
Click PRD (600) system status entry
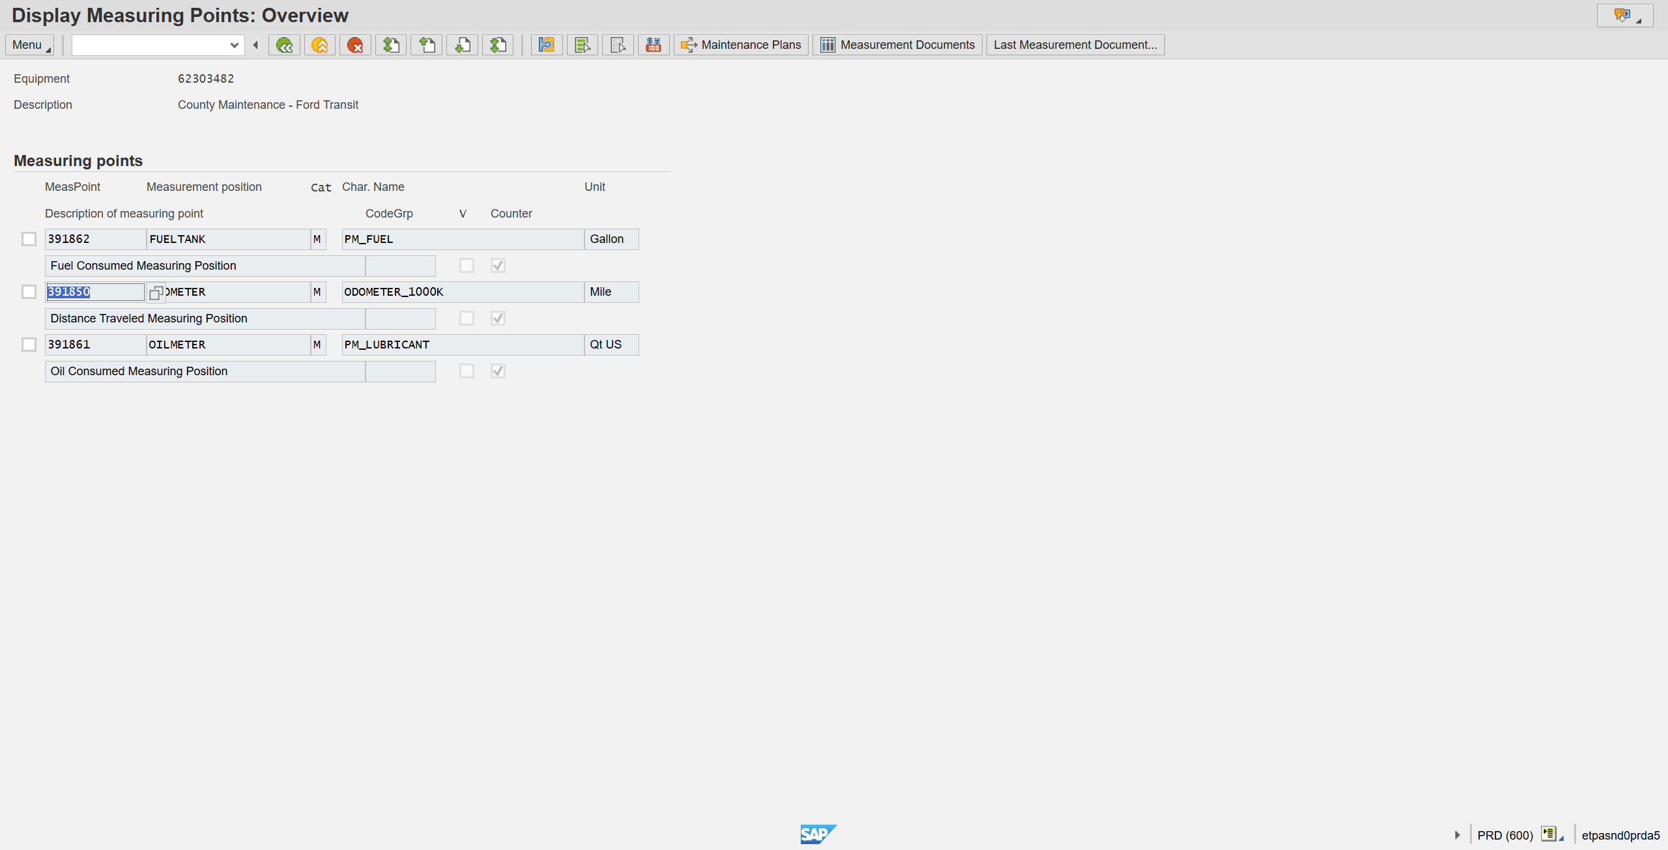coord(1505,835)
